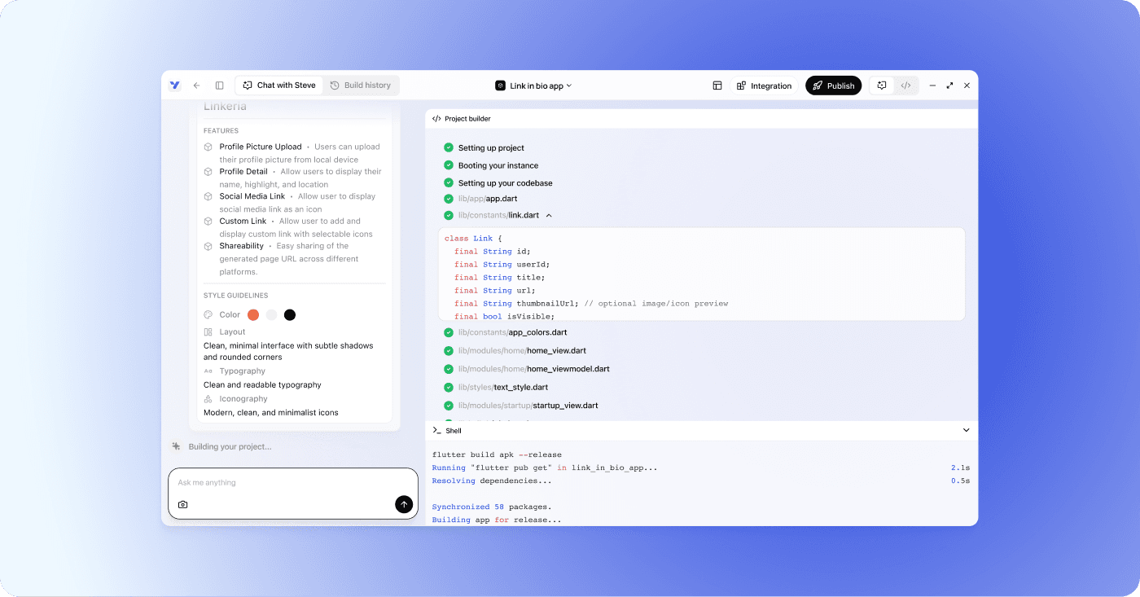The image size is (1140, 597).
Task: Switch to Build history tab
Action: (361, 86)
